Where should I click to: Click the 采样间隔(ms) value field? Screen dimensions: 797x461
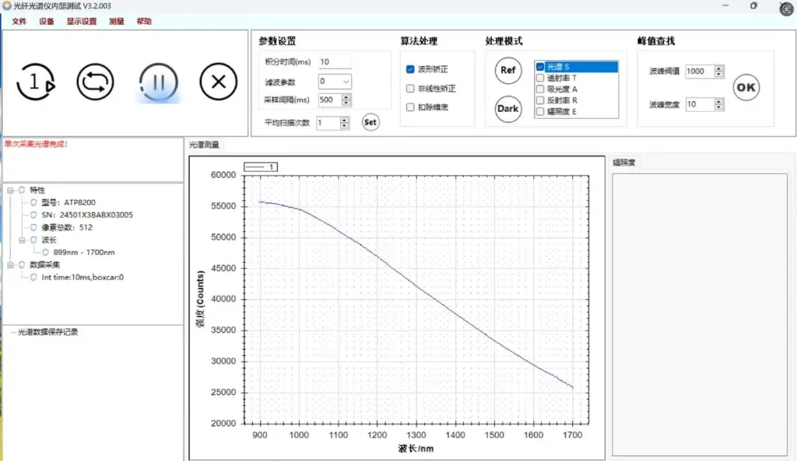pyautogui.click(x=330, y=100)
